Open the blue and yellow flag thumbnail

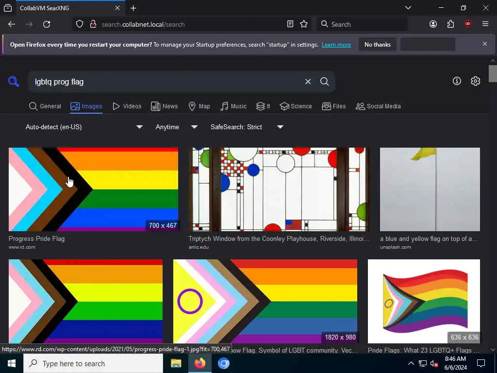tap(430, 189)
